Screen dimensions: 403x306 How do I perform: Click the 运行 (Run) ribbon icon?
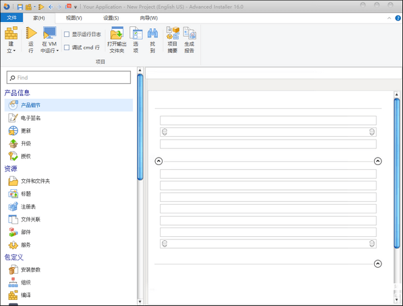(x=31, y=39)
